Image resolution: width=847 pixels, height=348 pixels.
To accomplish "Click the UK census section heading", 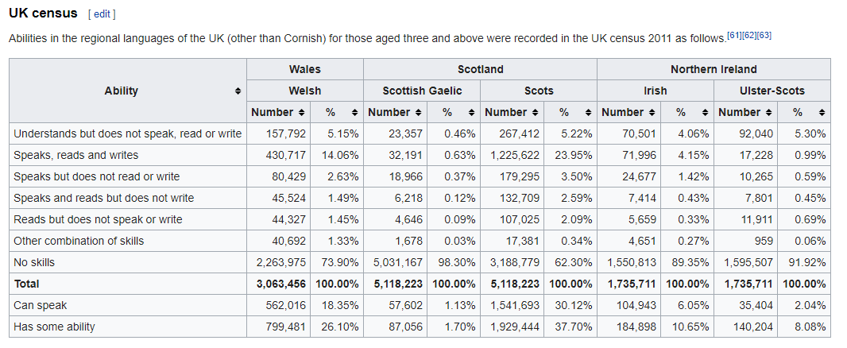I will [43, 14].
